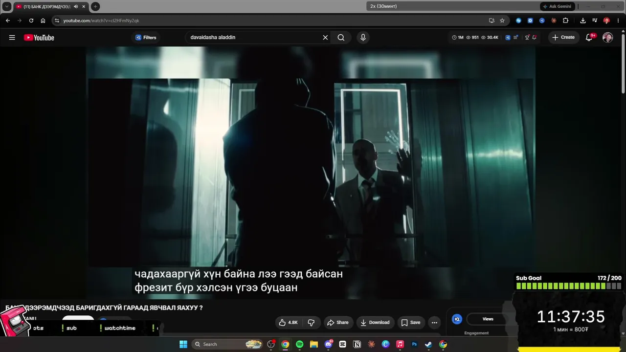The image size is (626, 352).
Task: Clear the YouTube search query
Action: coord(325,38)
